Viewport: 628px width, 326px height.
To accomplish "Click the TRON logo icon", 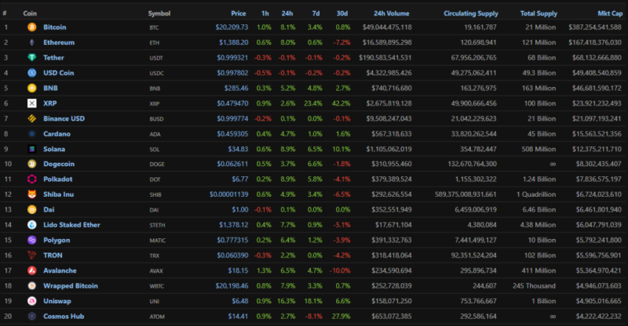I will pos(32,255).
